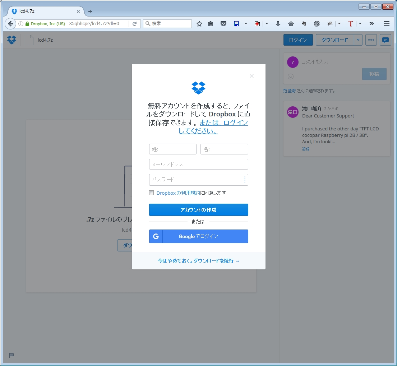Click the Firefox downloads arrow icon
The height and width of the screenshot is (366, 397).
tap(278, 24)
